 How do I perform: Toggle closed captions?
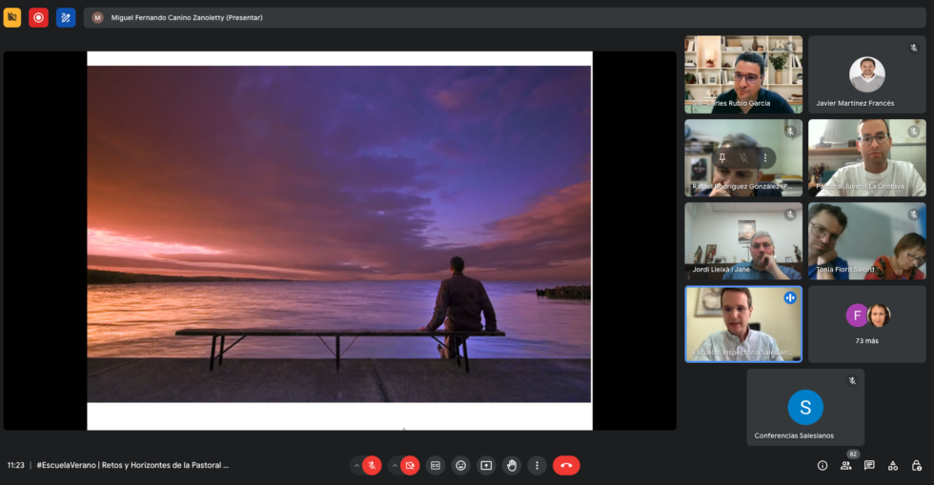click(436, 465)
